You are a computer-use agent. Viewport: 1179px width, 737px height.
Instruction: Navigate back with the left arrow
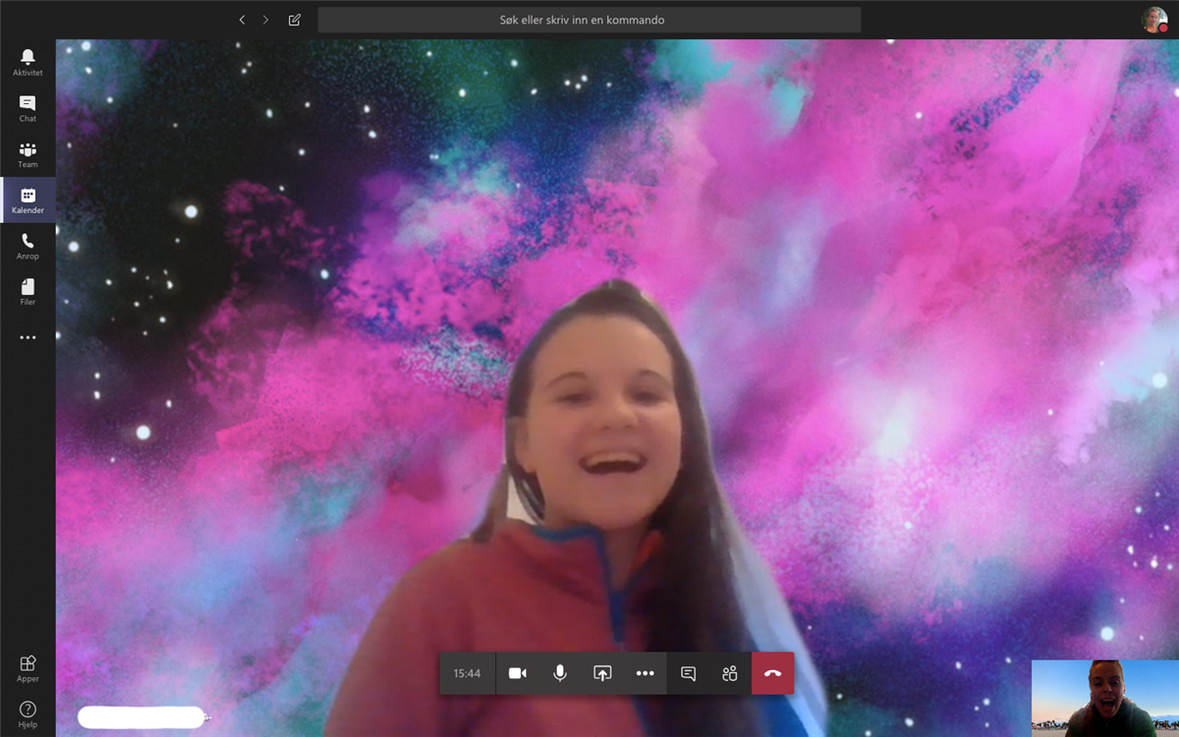click(242, 20)
